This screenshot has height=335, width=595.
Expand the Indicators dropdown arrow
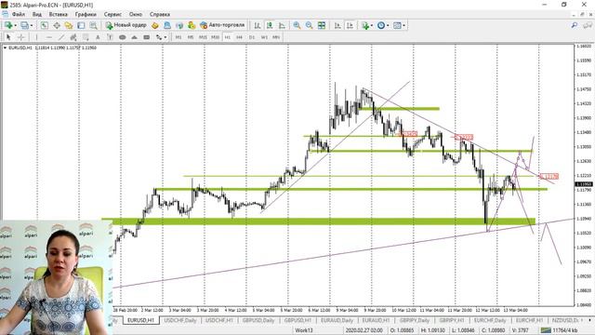click(x=372, y=25)
